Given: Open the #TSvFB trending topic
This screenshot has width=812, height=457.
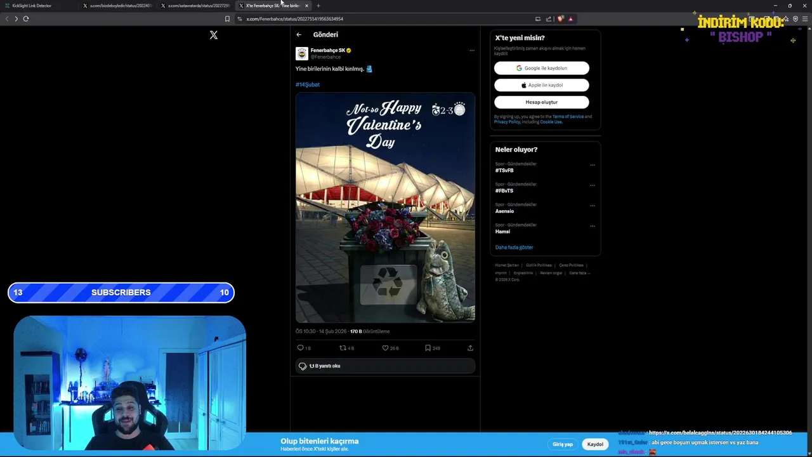Looking at the screenshot, I should point(504,171).
